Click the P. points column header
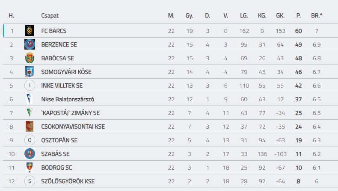This screenshot has height=191, width=338. [299, 16]
